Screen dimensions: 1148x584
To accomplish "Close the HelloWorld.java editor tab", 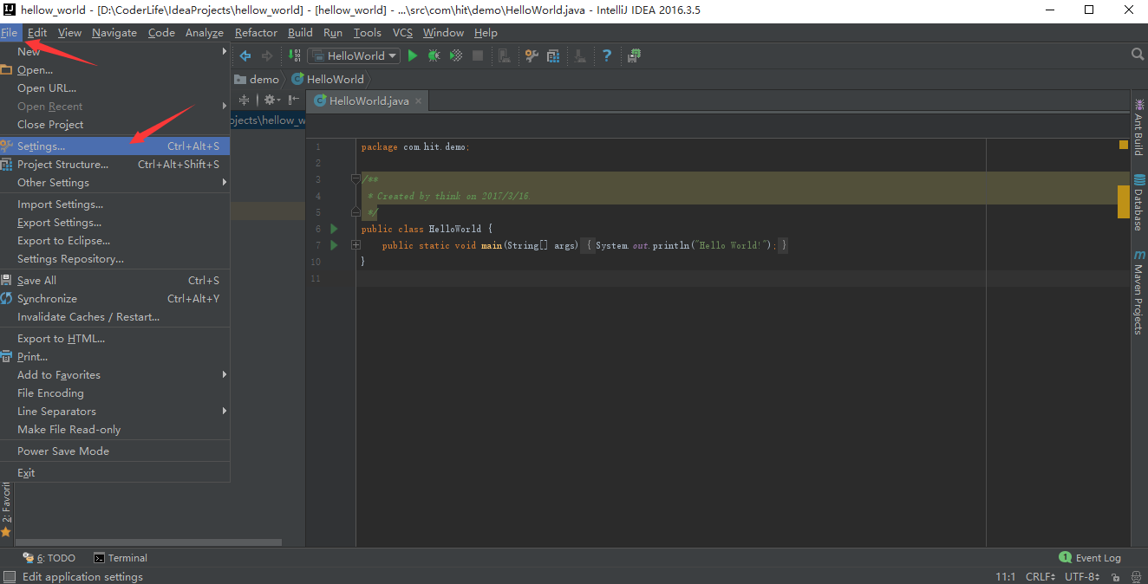I will [x=419, y=101].
